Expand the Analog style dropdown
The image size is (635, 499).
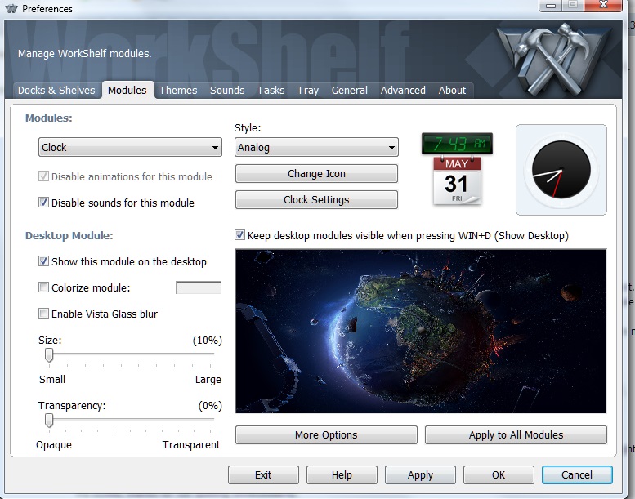tap(316, 148)
